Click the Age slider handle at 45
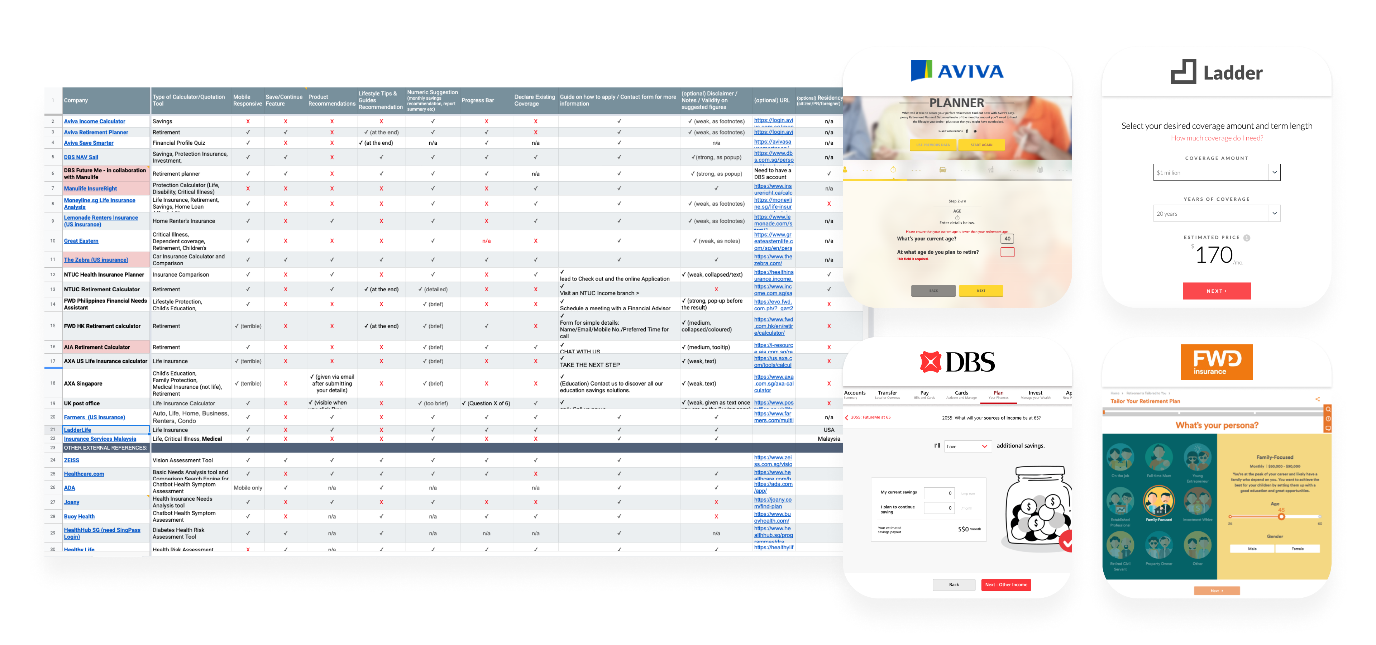This screenshot has height=645, width=1376. click(x=1281, y=516)
